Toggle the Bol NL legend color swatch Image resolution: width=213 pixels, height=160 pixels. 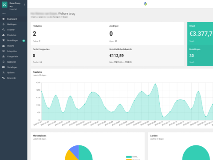(x=129, y=157)
